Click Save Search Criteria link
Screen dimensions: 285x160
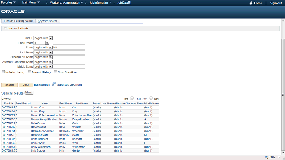coord(69,85)
